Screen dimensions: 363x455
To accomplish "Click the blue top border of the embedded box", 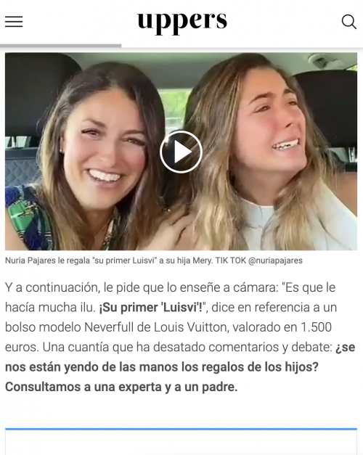I will click(x=181, y=429).
